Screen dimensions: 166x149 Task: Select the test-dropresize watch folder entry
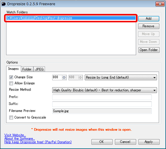[x=71, y=18]
